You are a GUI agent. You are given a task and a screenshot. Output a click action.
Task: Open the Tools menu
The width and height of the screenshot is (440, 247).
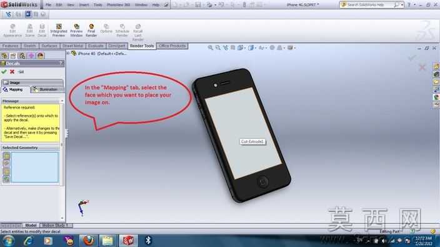97,5
